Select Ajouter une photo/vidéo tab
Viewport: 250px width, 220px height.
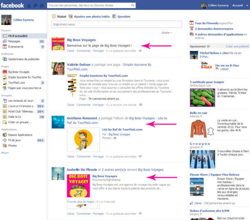89,16
